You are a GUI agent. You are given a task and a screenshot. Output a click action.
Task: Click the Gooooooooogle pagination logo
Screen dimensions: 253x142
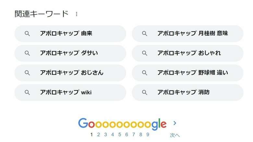click(x=122, y=124)
